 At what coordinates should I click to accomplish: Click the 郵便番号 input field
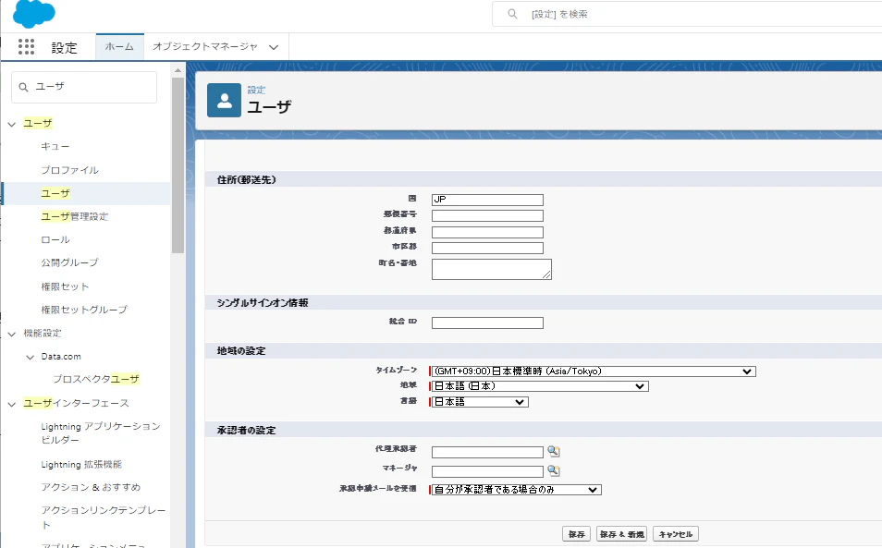487,216
